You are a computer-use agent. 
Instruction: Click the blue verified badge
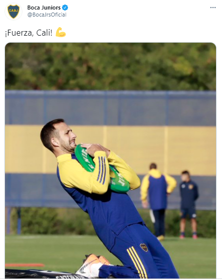click(65, 8)
